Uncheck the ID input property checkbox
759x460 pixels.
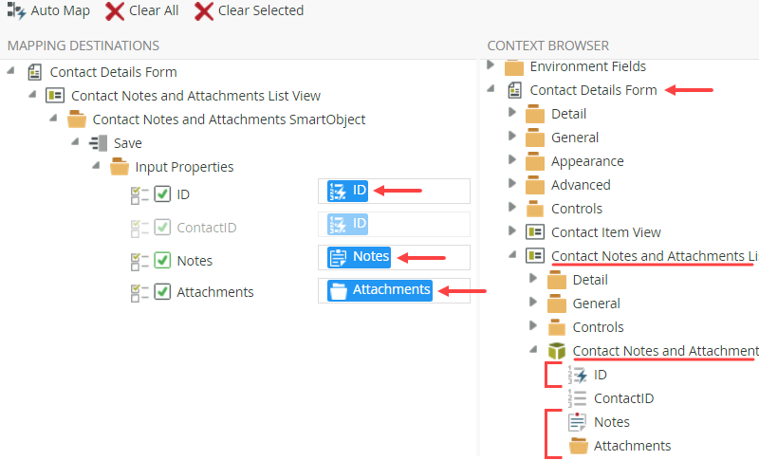pos(162,195)
